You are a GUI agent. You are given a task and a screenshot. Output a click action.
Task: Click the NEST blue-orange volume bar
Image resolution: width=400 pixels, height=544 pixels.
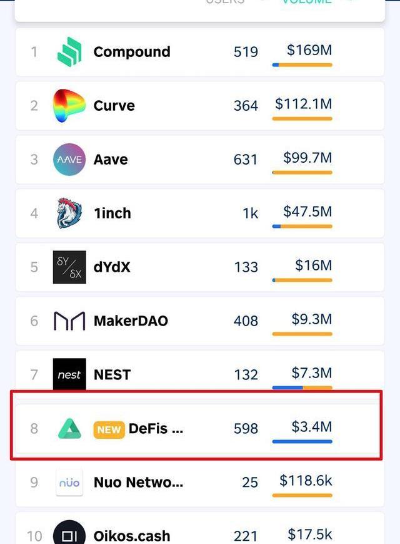tap(302, 387)
